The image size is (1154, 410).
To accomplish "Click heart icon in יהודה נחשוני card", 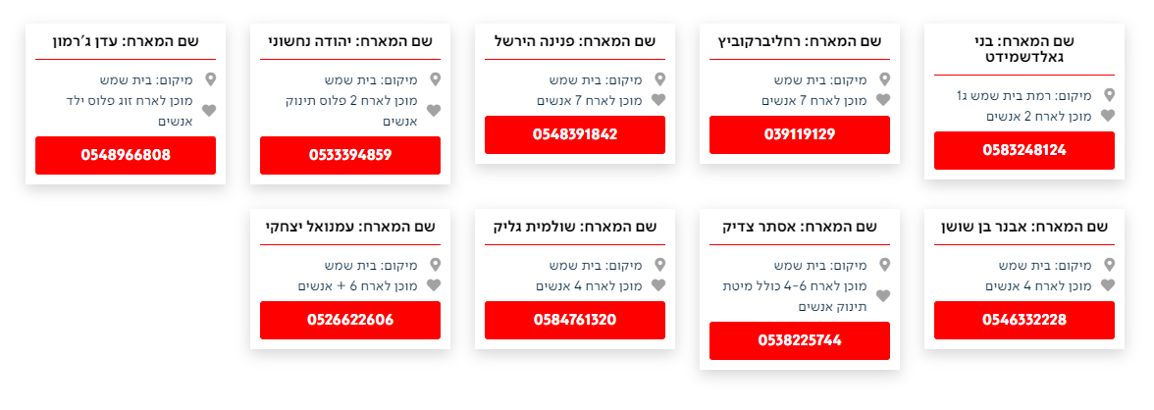I will (435, 111).
